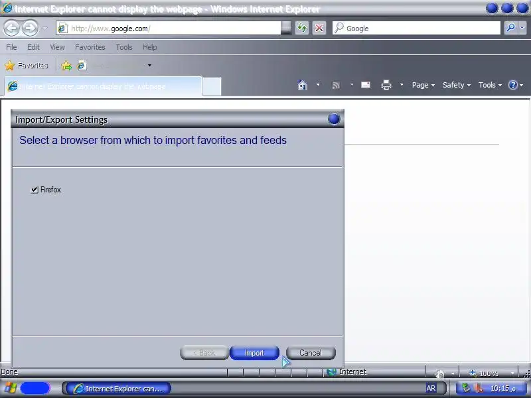Viewport: 531px width, 398px height.
Task: Open the Help menu
Action: (x=150, y=47)
